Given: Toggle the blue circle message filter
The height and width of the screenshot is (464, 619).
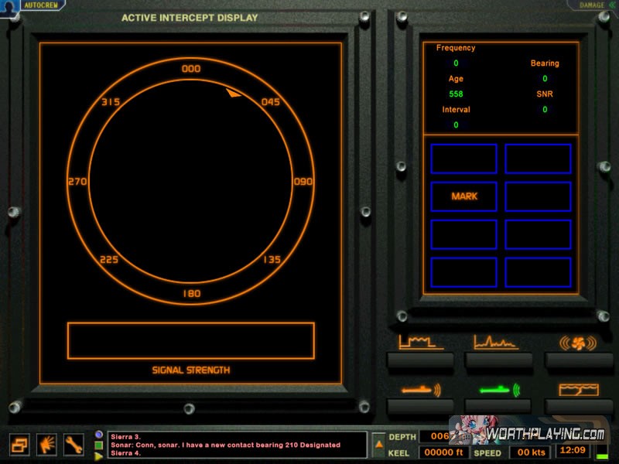Looking at the screenshot, I should [x=99, y=435].
